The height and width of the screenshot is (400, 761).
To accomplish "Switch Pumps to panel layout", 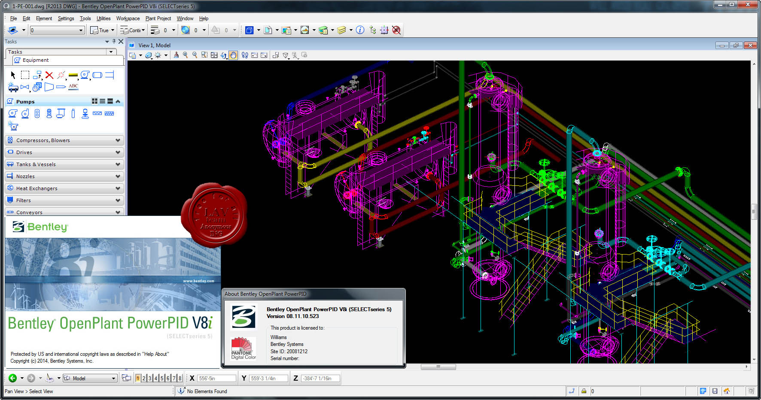I will (110, 101).
